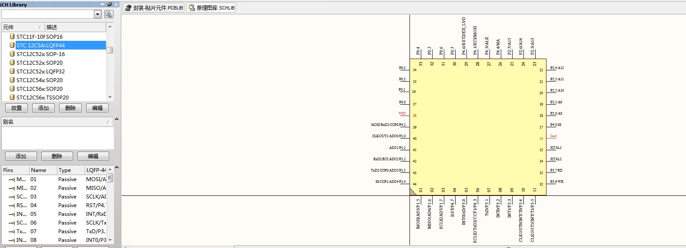Collapse the Pins section chevron
Image resolution: width=686 pixels, height=248 pixels.
[117, 167]
